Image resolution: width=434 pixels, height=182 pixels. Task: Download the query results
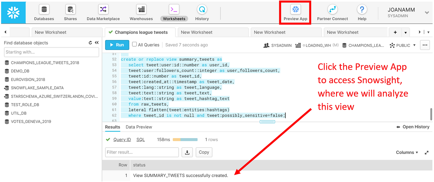coord(187,152)
